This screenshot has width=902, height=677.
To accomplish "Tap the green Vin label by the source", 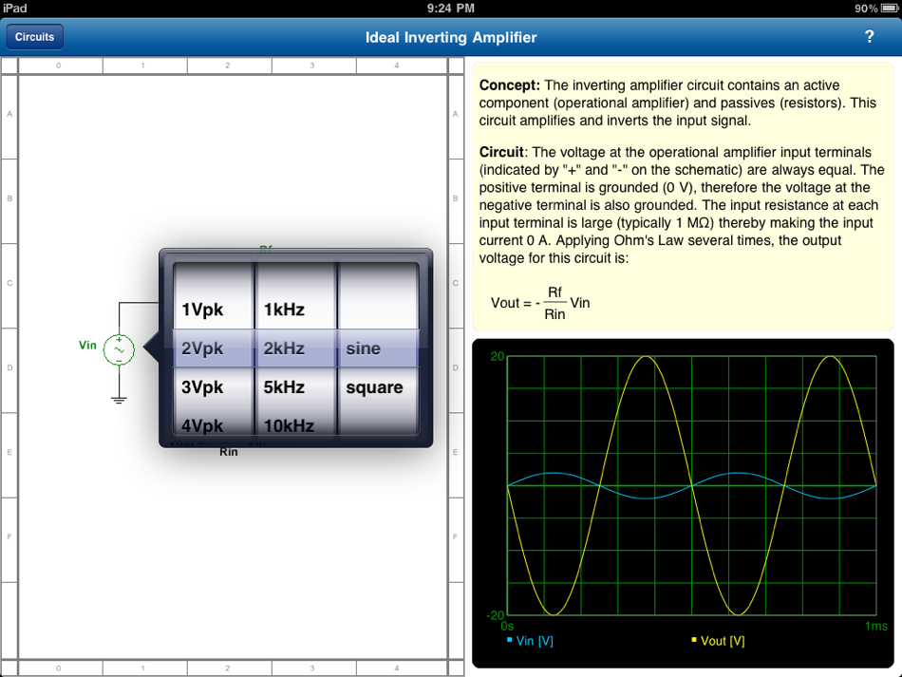I will tap(87, 345).
